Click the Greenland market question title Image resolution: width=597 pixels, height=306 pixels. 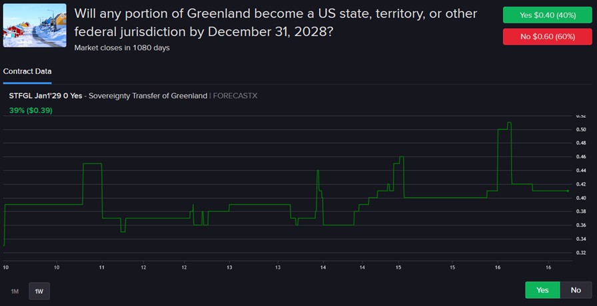276,23
